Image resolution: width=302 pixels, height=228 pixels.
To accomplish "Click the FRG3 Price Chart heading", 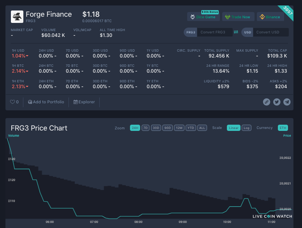I will 39,128.
